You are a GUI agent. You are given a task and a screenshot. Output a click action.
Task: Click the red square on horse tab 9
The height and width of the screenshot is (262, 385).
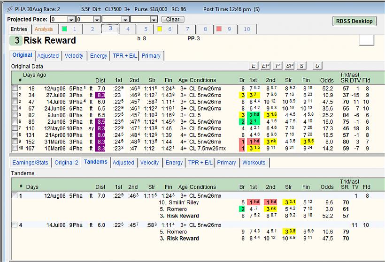click(x=219, y=29)
